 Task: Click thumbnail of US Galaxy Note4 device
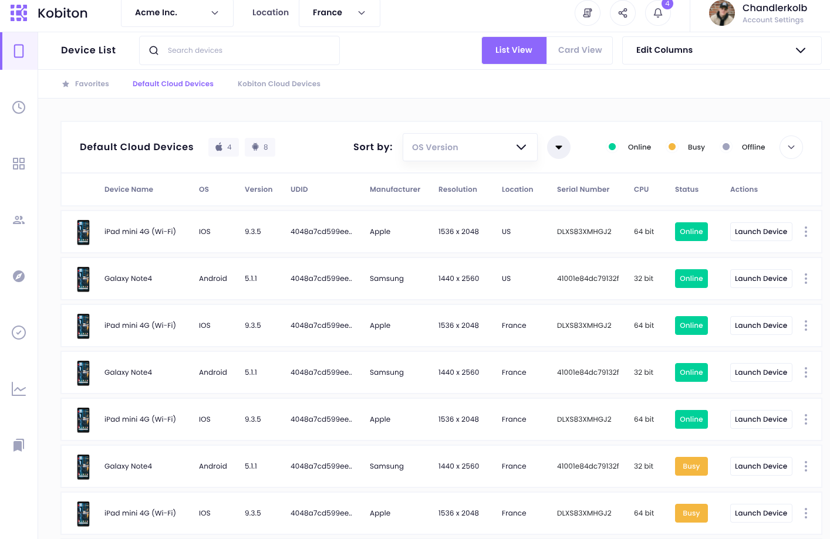(83, 279)
